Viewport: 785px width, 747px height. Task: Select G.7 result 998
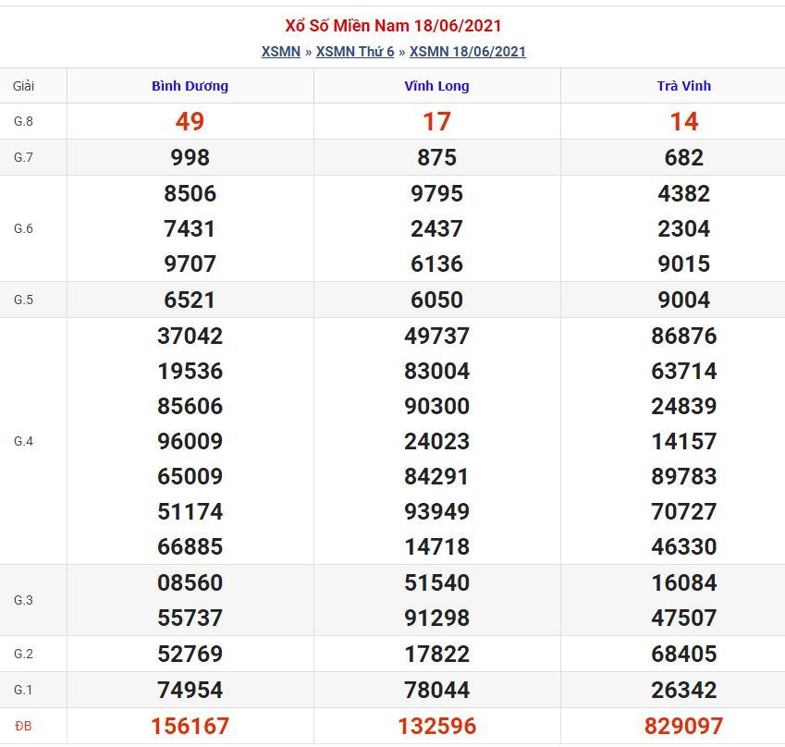click(190, 157)
